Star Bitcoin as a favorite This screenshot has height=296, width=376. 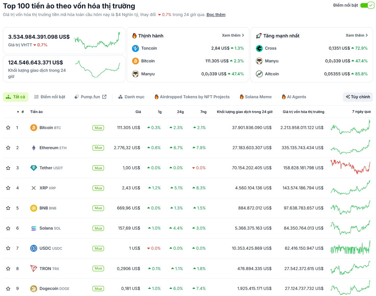[8, 128]
